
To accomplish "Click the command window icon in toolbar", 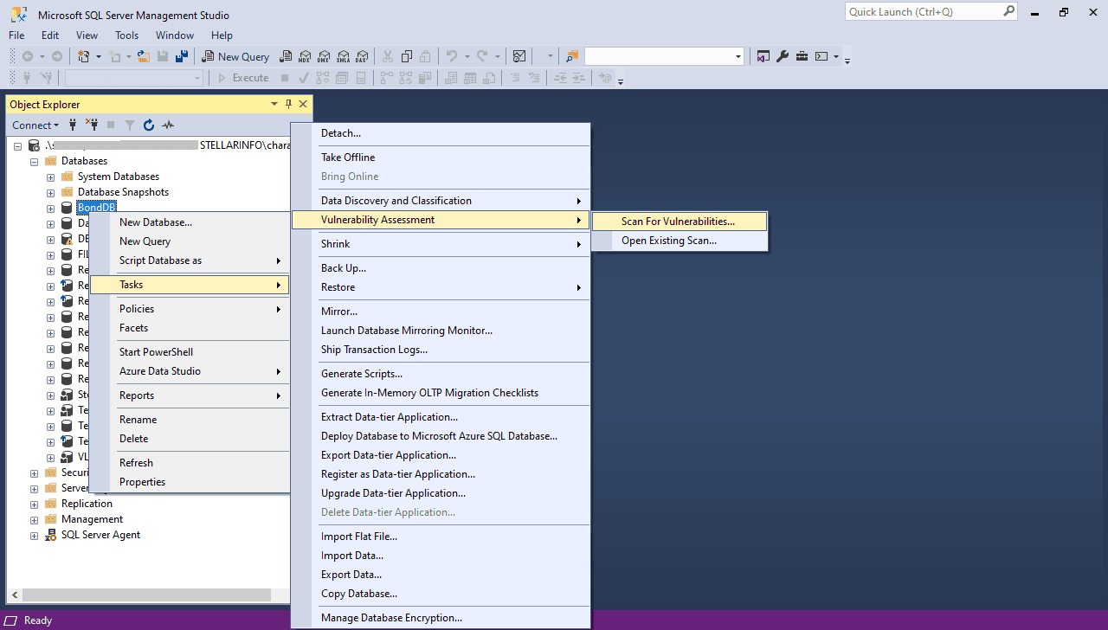I will [821, 56].
